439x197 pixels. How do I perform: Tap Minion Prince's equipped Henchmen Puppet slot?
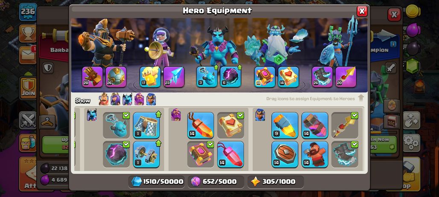pos(207,77)
